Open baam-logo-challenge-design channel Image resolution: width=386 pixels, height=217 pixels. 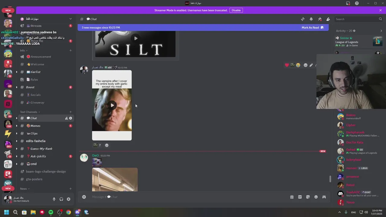pyautogui.click(x=46, y=171)
